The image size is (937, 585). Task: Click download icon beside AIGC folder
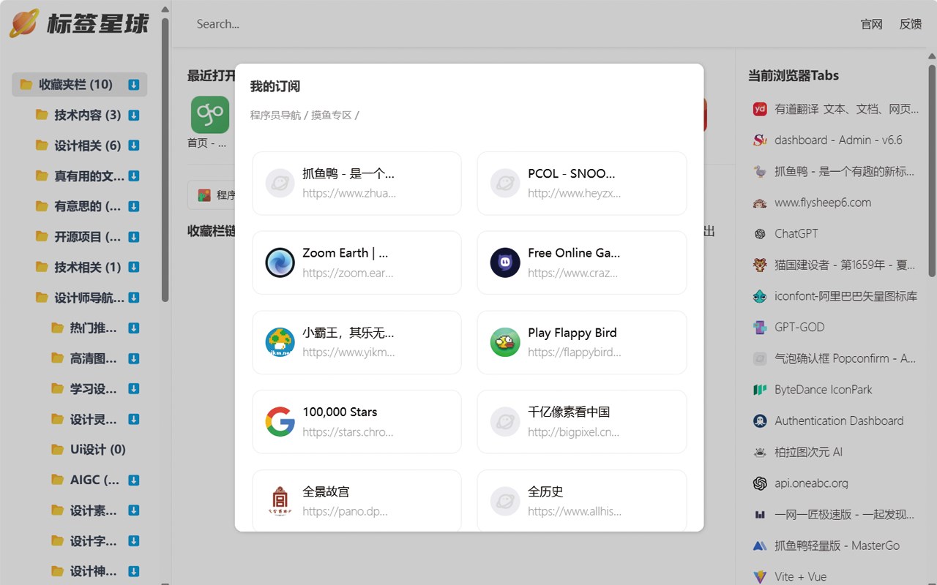(134, 480)
